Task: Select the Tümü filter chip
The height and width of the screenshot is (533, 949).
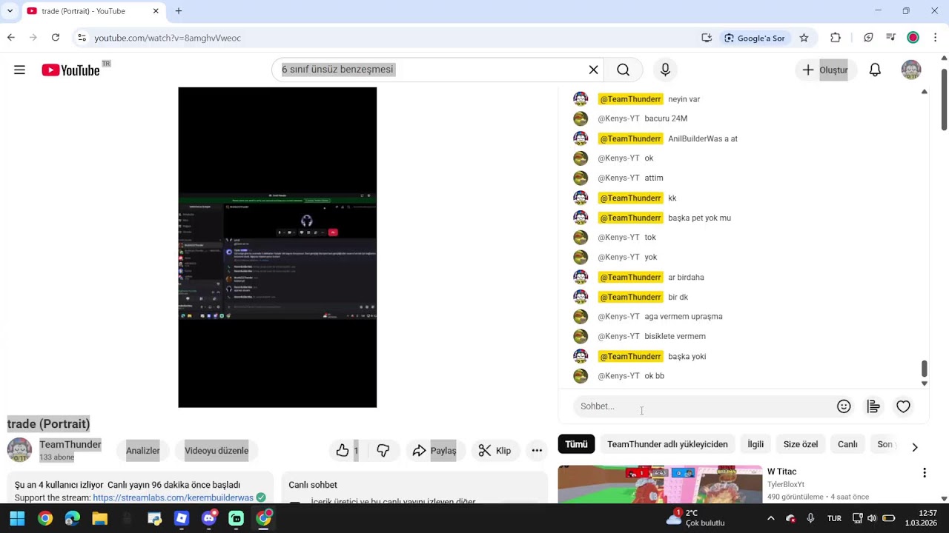Action: point(576,444)
